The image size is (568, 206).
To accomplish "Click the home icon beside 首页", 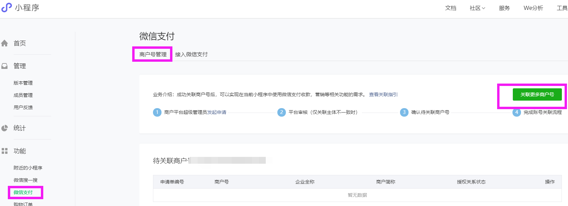I will 5,43.
